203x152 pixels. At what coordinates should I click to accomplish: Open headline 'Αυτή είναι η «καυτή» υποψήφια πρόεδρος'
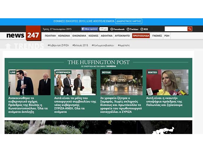[164, 102]
